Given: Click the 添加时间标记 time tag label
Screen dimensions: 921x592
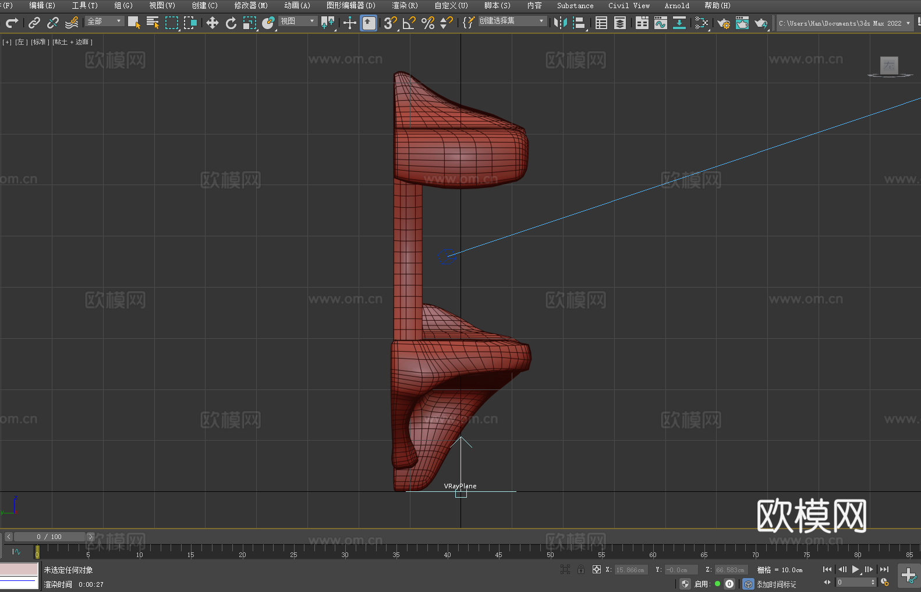Looking at the screenshot, I should pos(777,584).
